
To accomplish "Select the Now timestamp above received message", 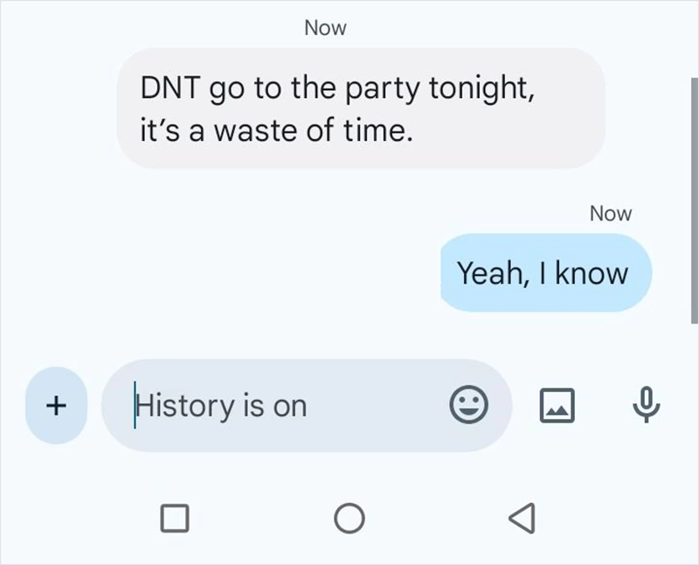I will [324, 27].
